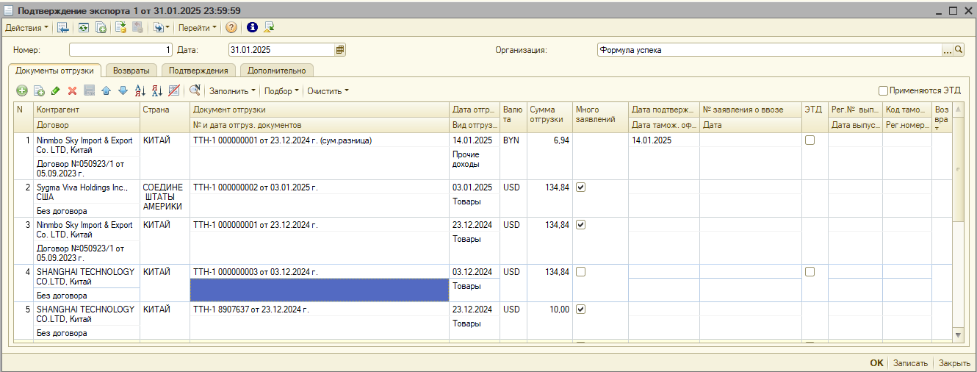Image resolution: width=977 pixels, height=372 pixels.
Task: Check ЭТД box in first Ninmbo row
Action: pos(810,140)
